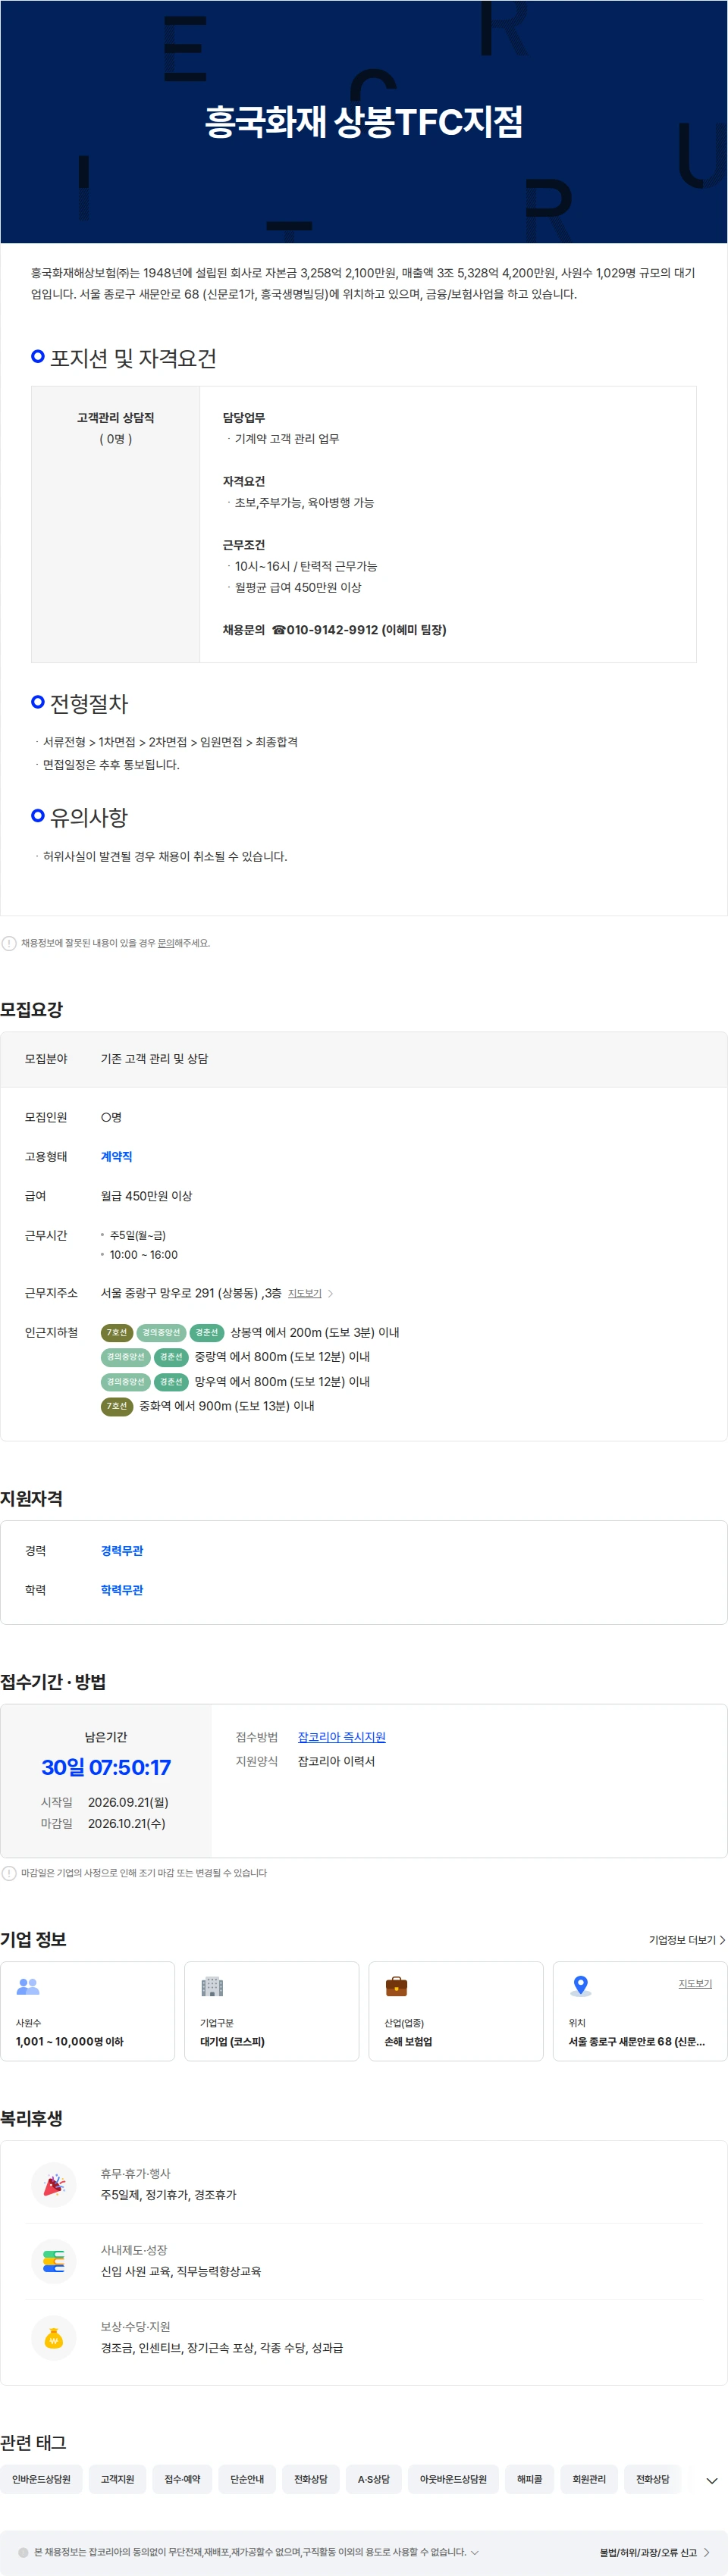This screenshot has width=728, height=2576.
Task: Click the 흥국화재 상봉TFC지점 banner title
Action: point(364,121)
